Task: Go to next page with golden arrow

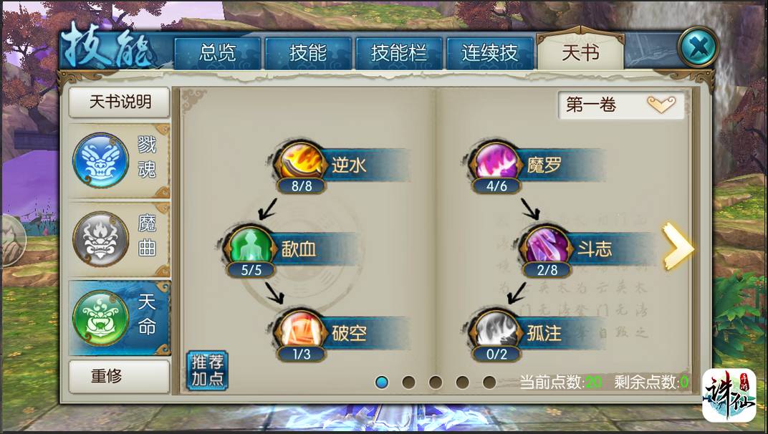Action: pos(676,246)
